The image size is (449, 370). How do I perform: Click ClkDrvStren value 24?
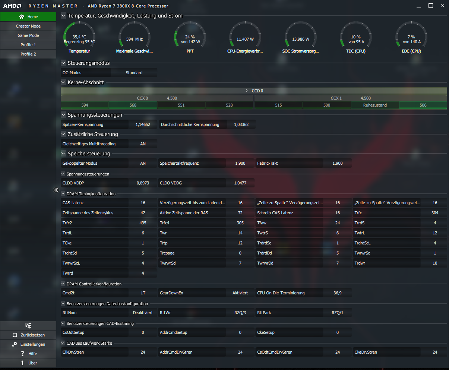pos(143,352)
